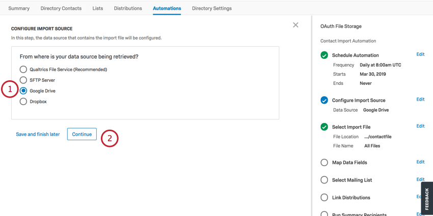Viewport: 433px width, 216px height.
Task: Click the Configure Import Source step title
Action: coord(359,100)
